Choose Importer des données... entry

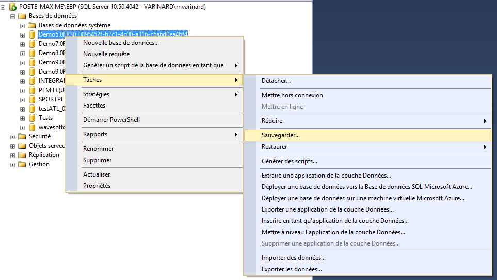pyautogui.click(x=367, y=258)
